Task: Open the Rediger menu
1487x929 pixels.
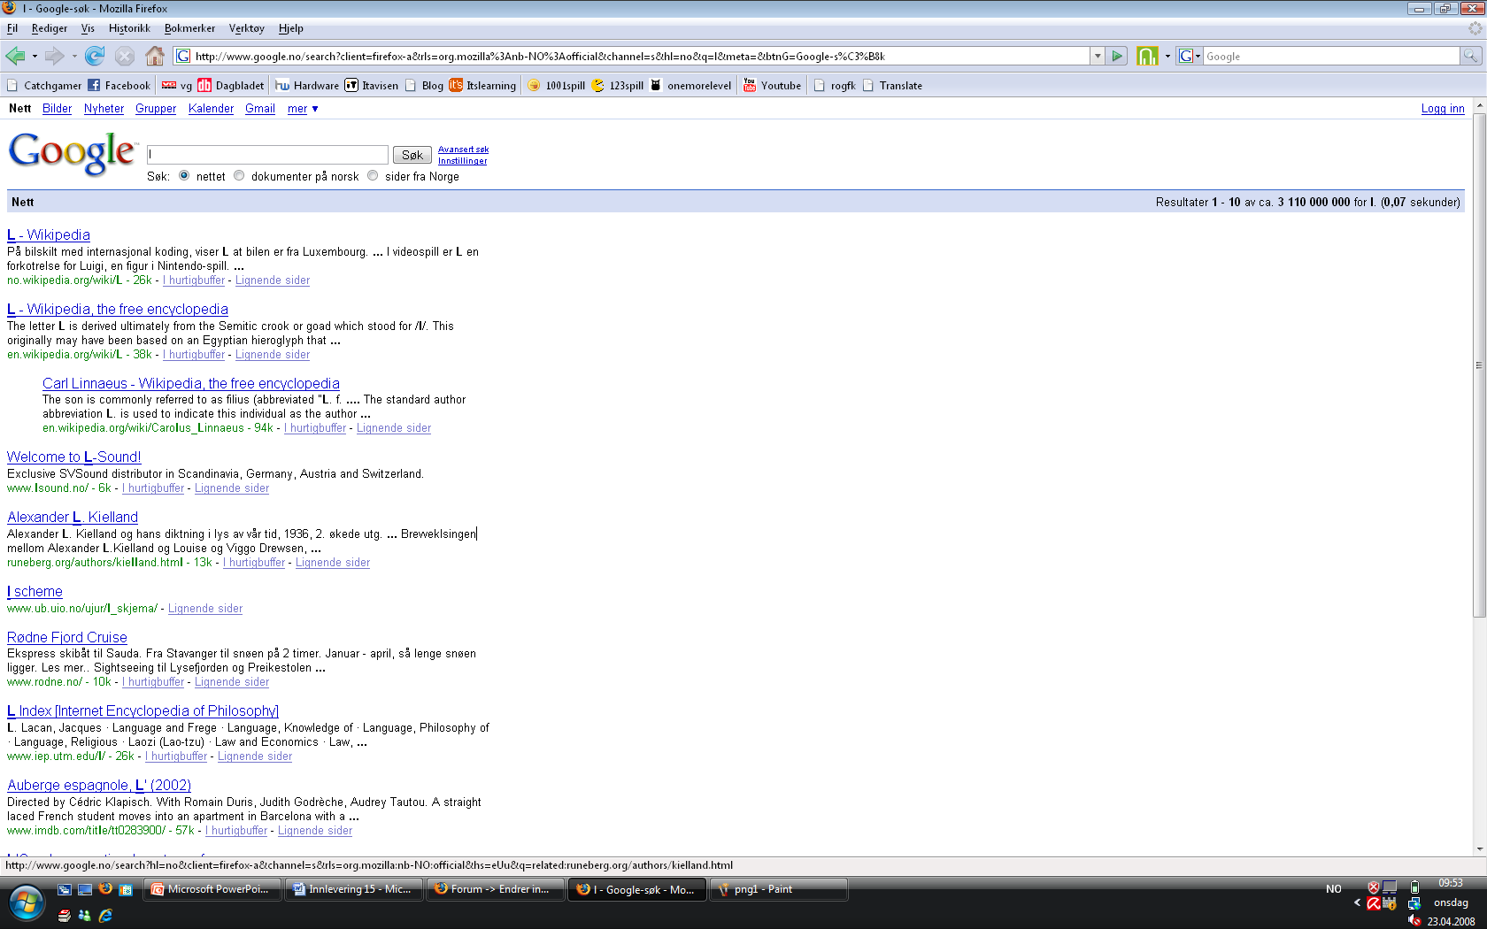Action: 50,28
